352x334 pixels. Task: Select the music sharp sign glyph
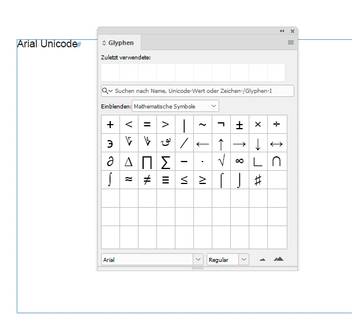[258, 180]
